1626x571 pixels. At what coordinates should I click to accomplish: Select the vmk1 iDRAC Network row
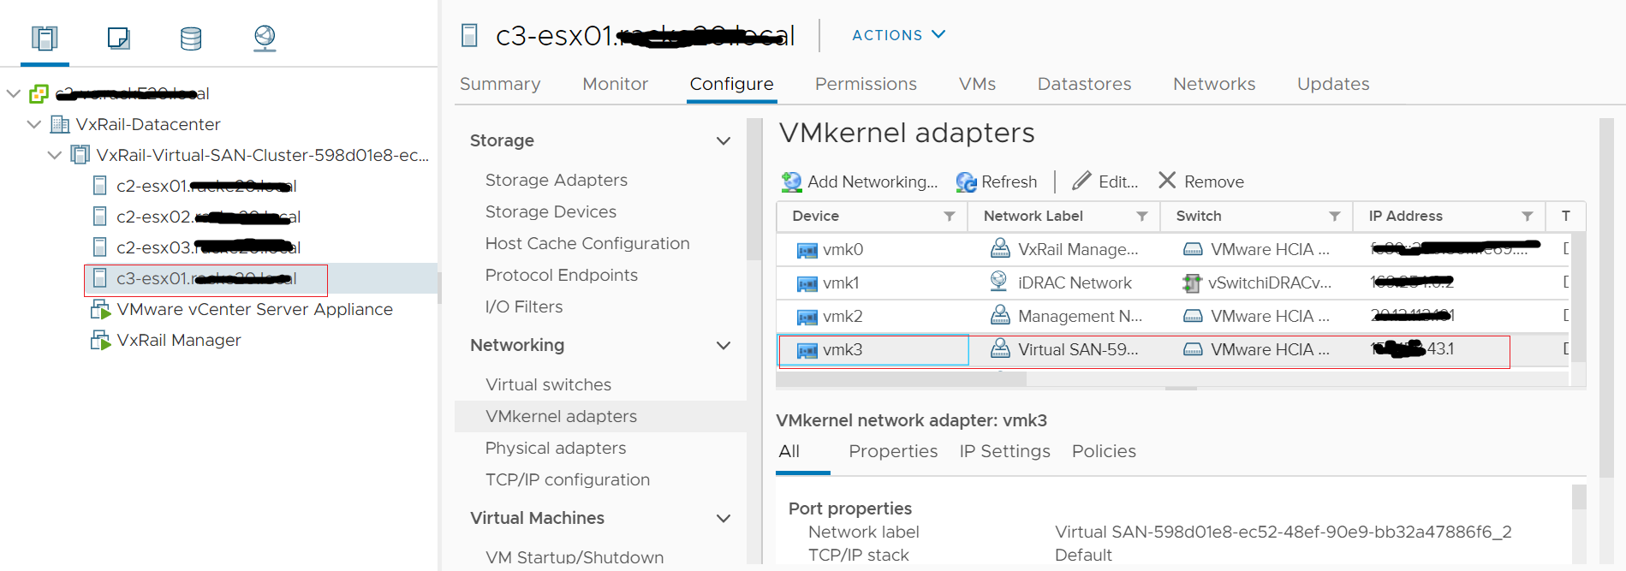point(1075,283)
